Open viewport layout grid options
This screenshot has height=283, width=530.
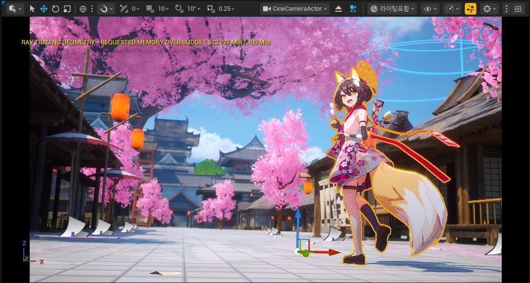coord(518,9)
